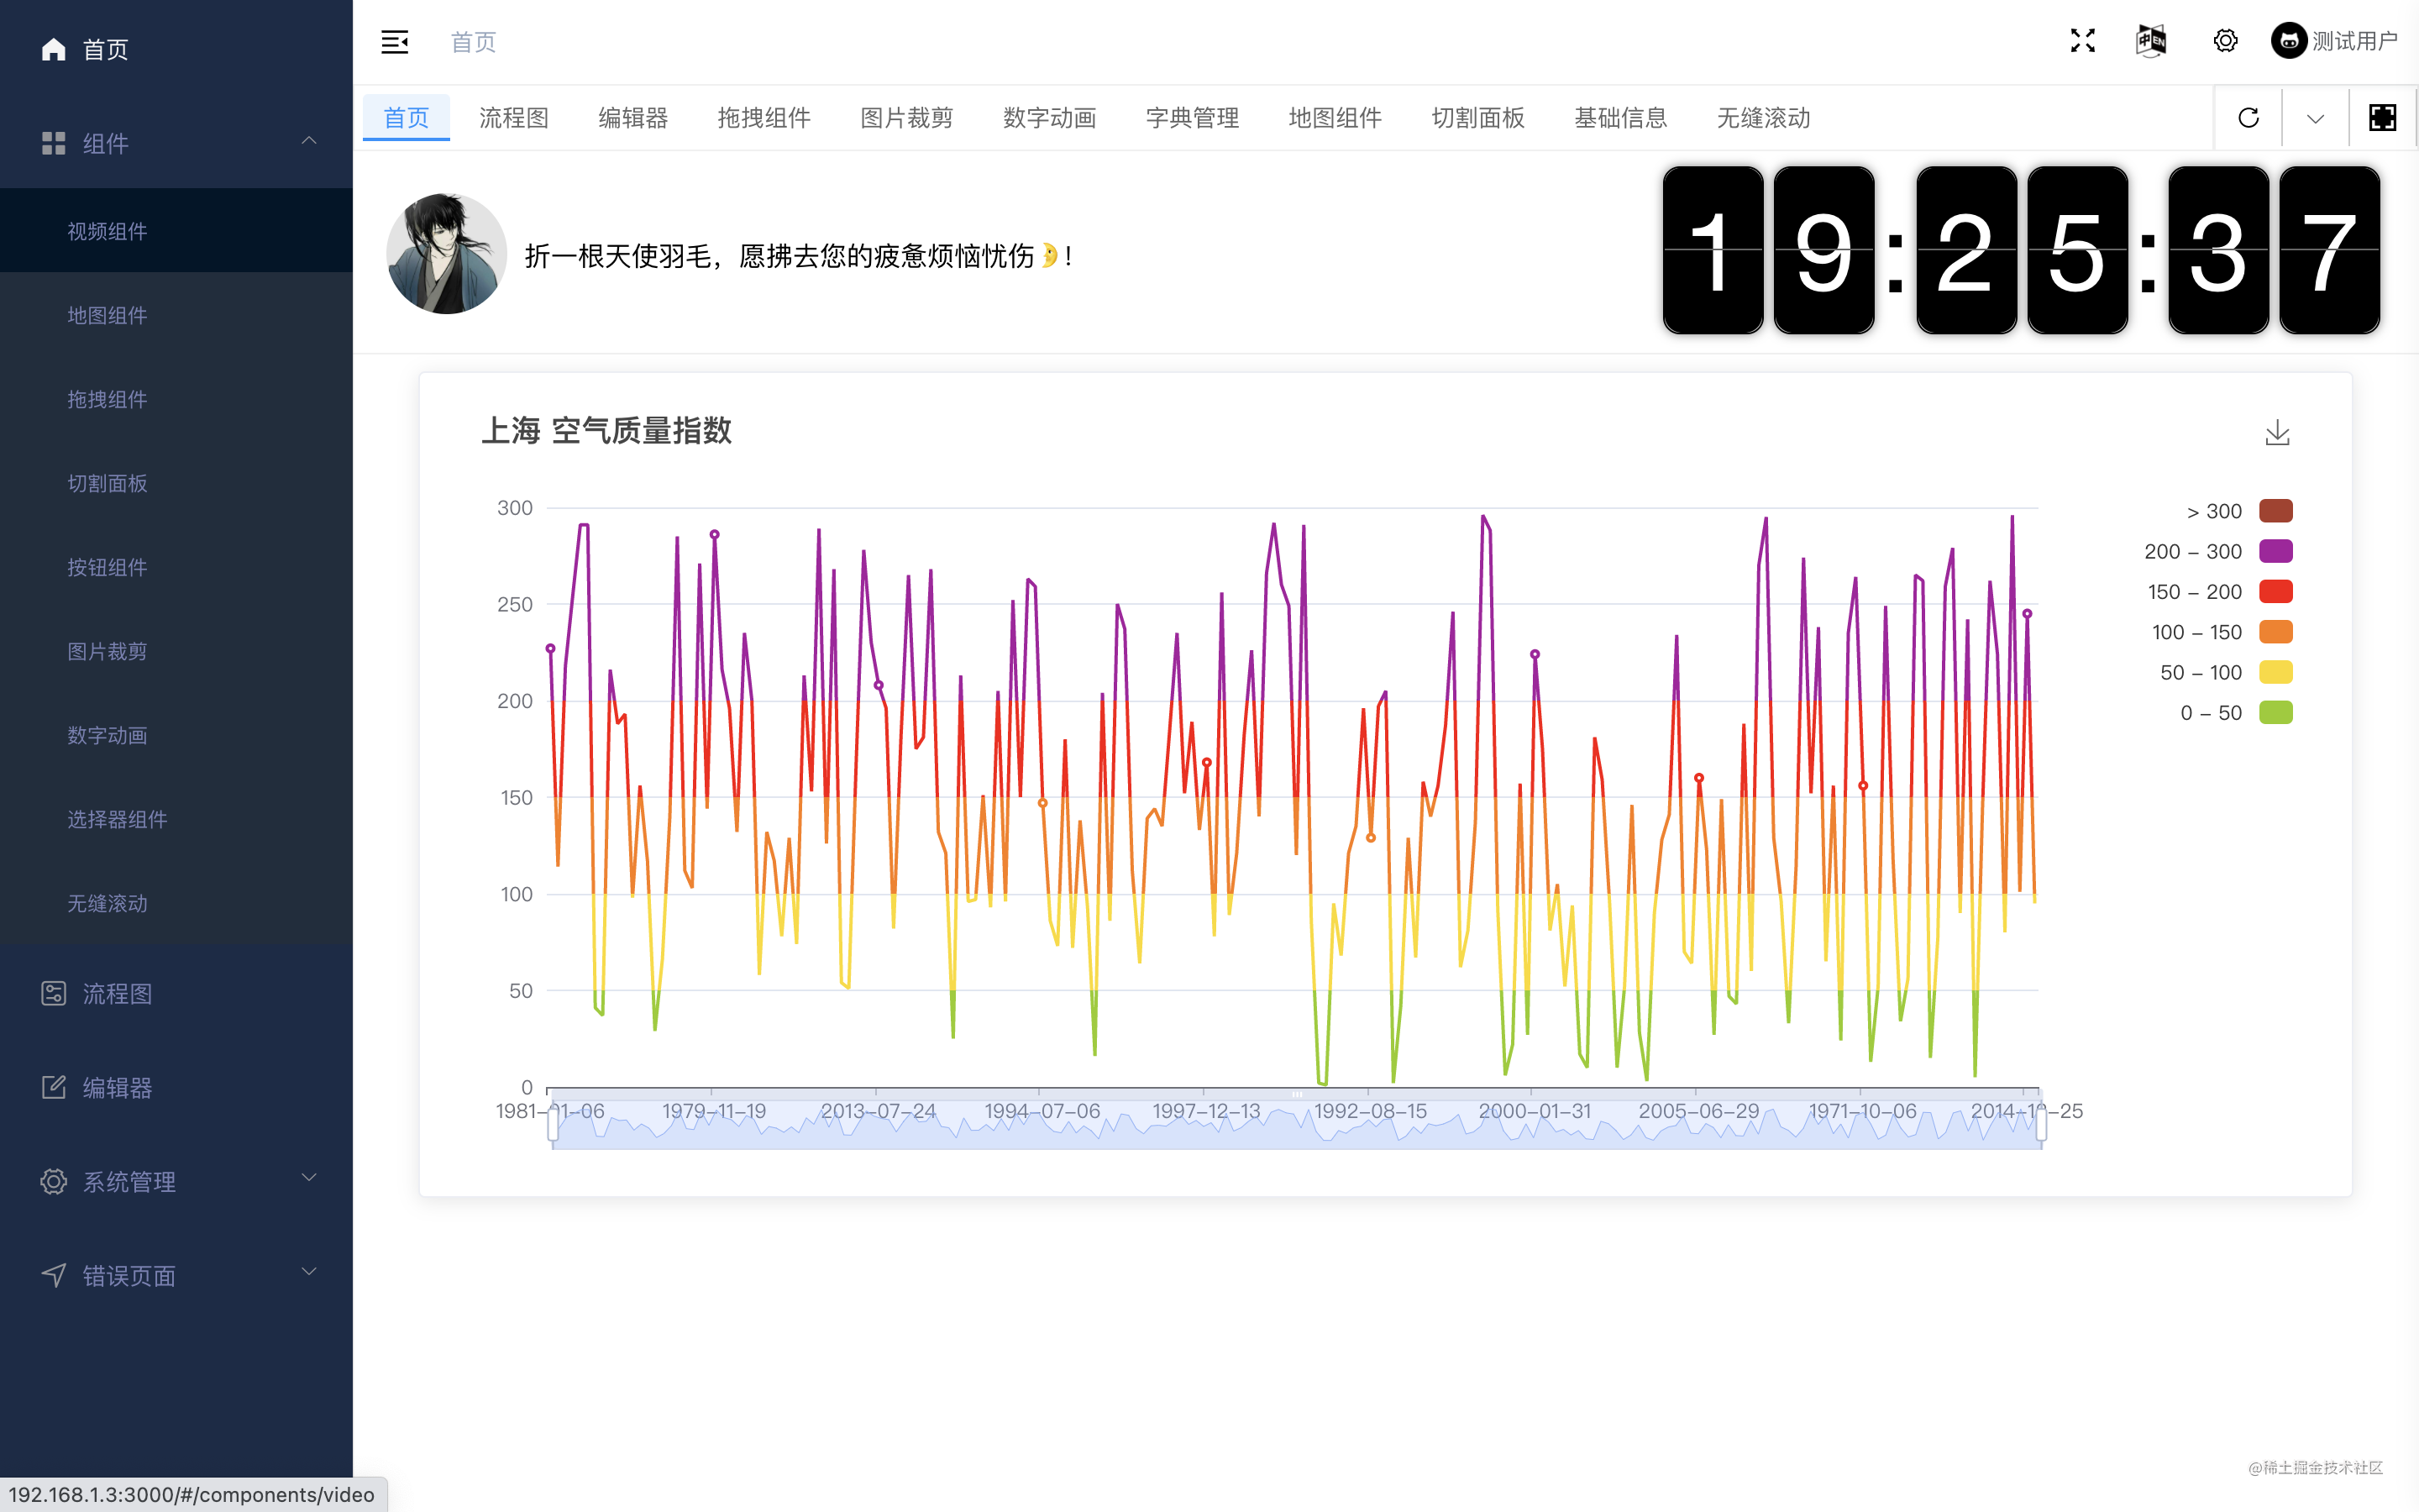
Task: Open the tab options dropdown chevron
Action: click(2315, 118)
